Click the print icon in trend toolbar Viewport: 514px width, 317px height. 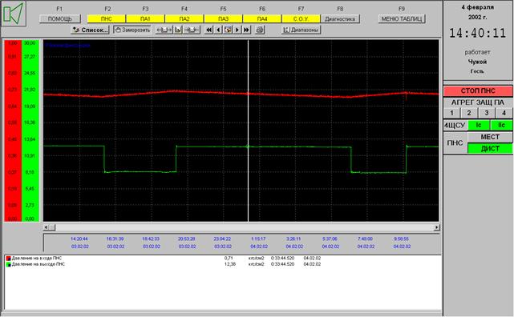(260, 30)
